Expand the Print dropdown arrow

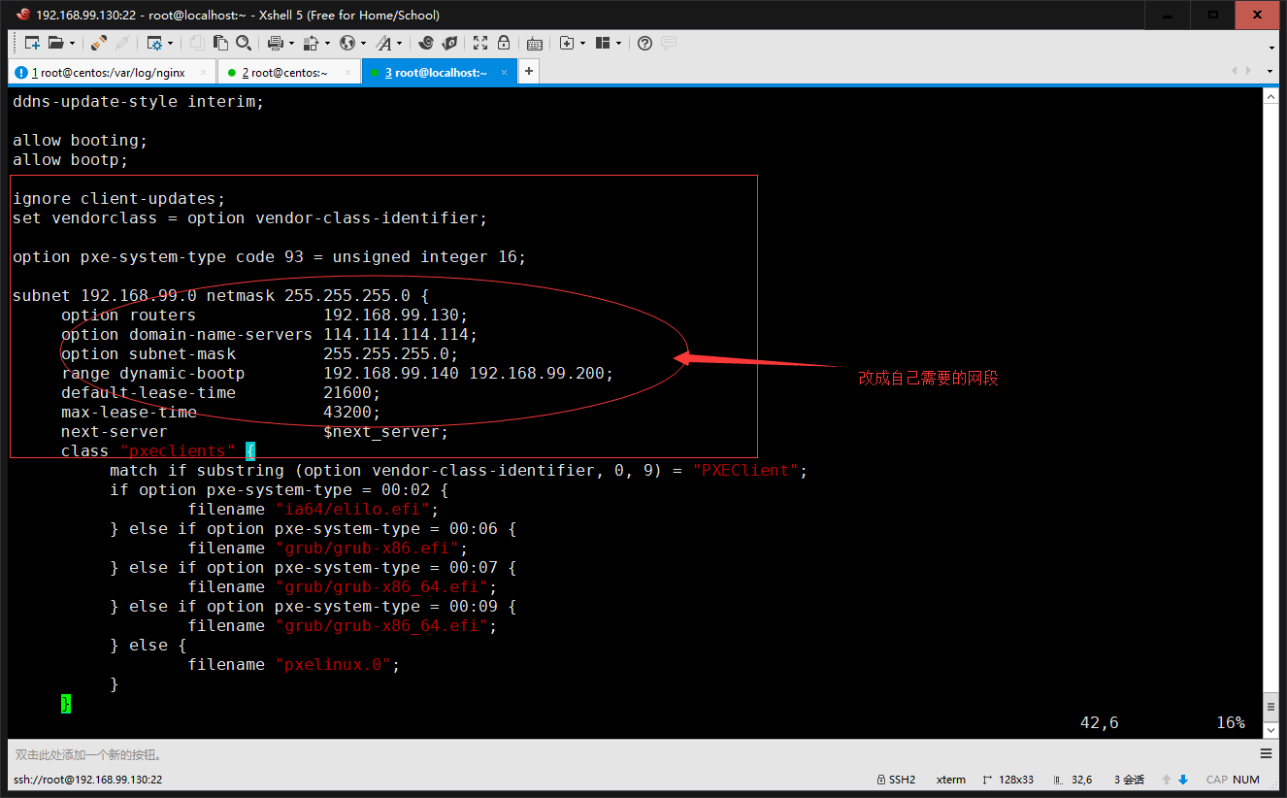[x=291, y=43]
